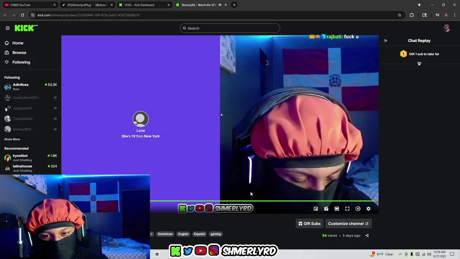The image size is (460, 259).
Task: Click the Kick search field
Action: click(230, 28)
